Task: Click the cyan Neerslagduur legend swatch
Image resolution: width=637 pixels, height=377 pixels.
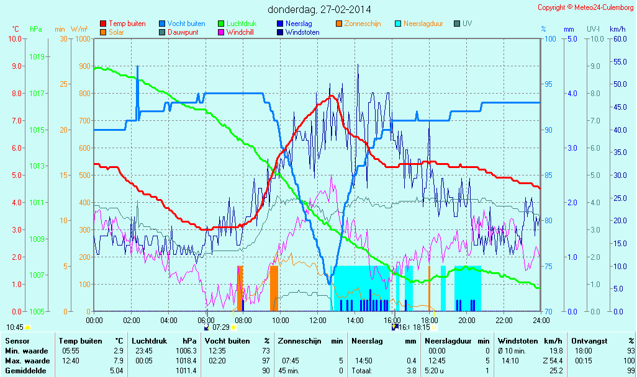Action: pos(397,24)
